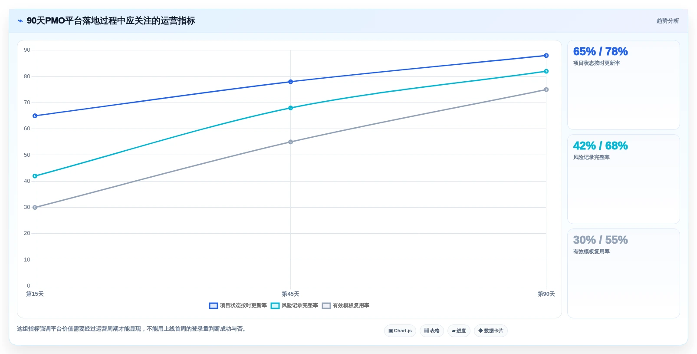This screenshot has height=354, width=697.
Task: Toggle the 风险记录完整率 legend item
Action: tap(294, 306)
